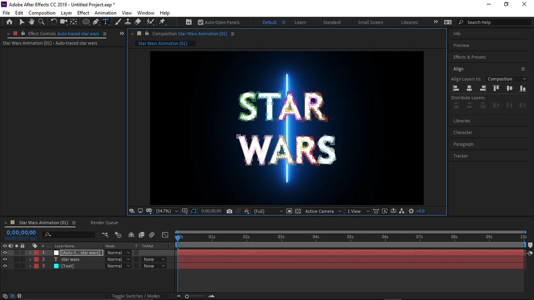Hide the star wars text layer
The width and height of the screenshot is (534, 300).
tap(5, 259)
